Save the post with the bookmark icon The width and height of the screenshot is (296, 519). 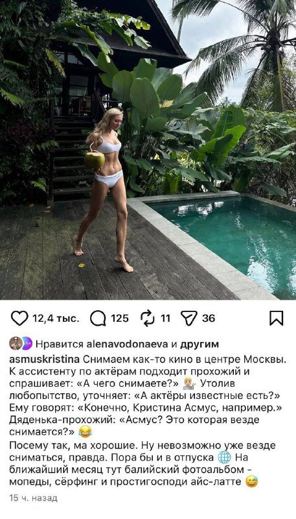coord(276,318)
